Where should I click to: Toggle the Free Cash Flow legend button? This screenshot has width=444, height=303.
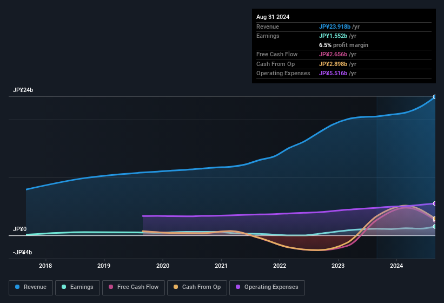point(134,287)
